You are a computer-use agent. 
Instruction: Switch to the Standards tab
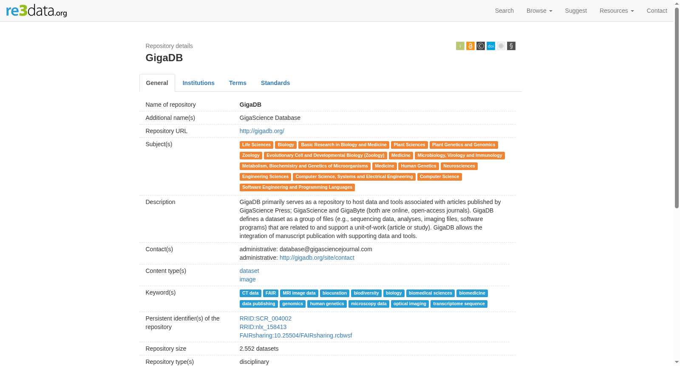click(x=275, y=83)
